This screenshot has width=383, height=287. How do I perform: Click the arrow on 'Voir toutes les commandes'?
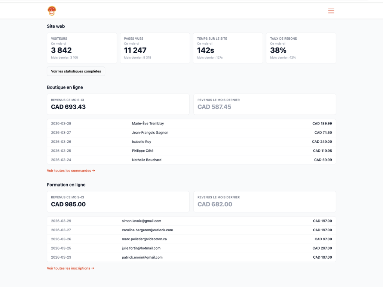(93, 170)
